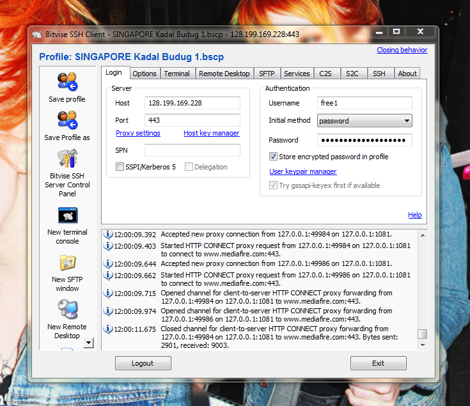Viewport: 470px width, 406px height.
Task: Open the User keypair manager link
Action: point(303,171)
